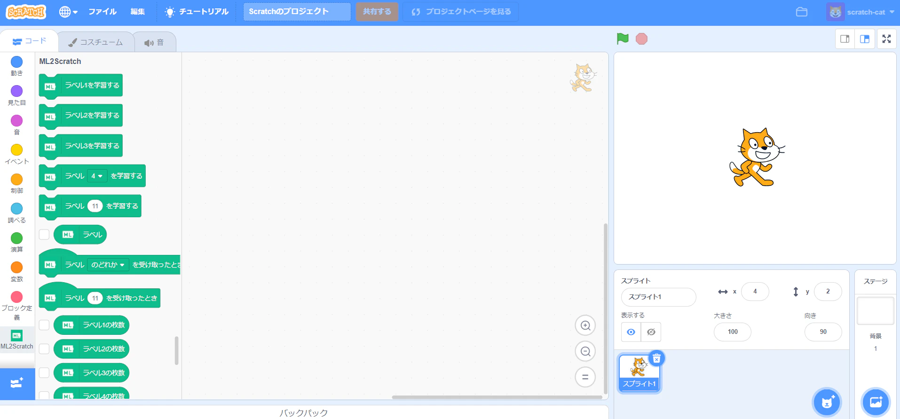Open the ファイル menu

[103, 12]
